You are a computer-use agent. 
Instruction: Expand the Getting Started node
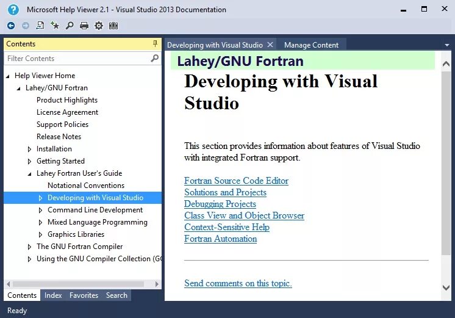(x=29, y=162)
